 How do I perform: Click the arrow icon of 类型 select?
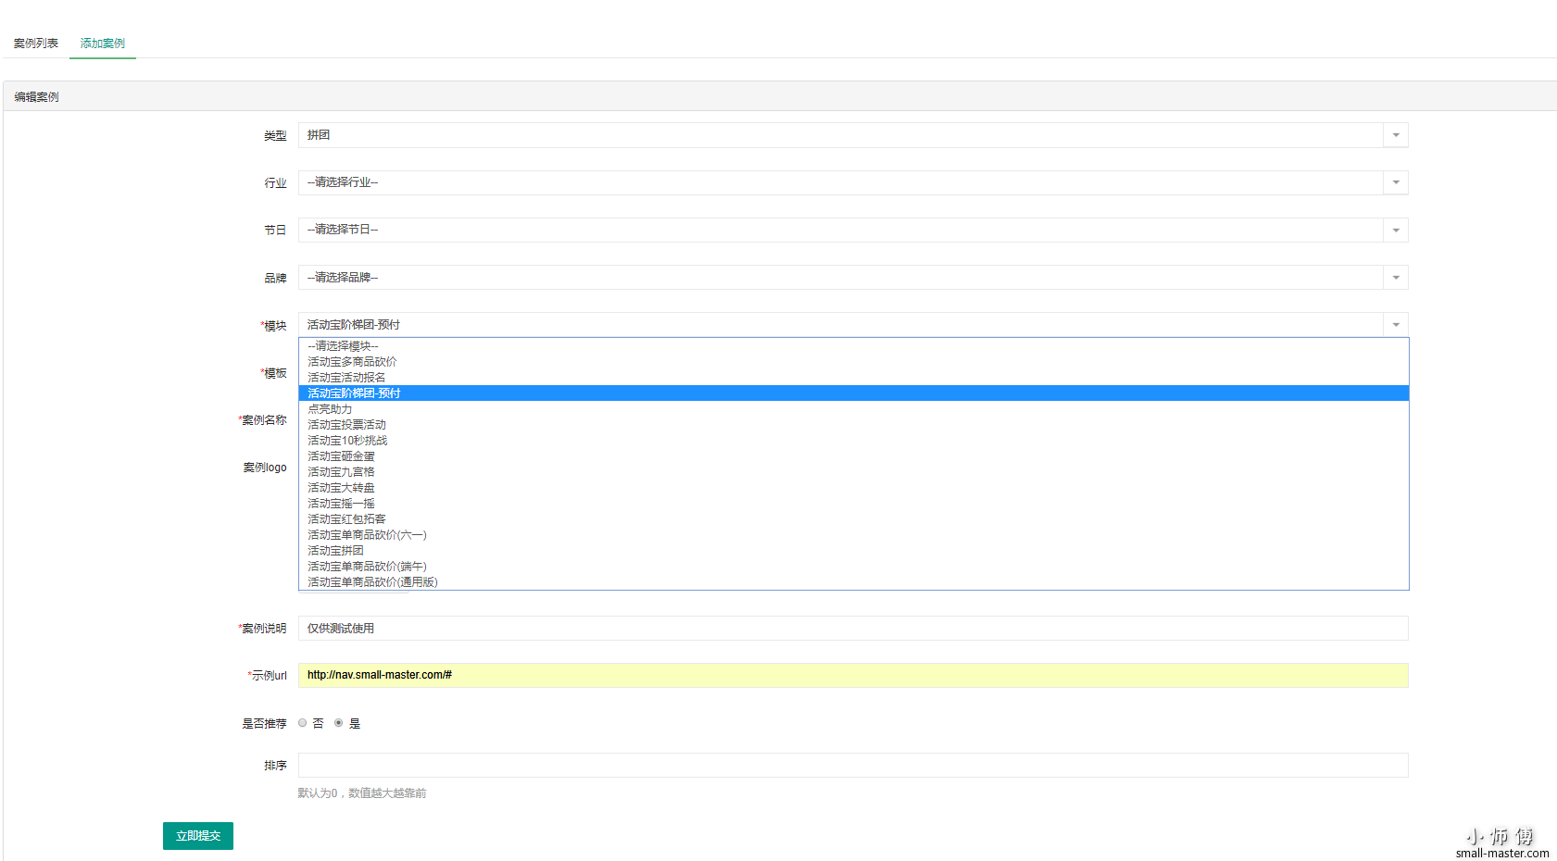point(1396,135)
